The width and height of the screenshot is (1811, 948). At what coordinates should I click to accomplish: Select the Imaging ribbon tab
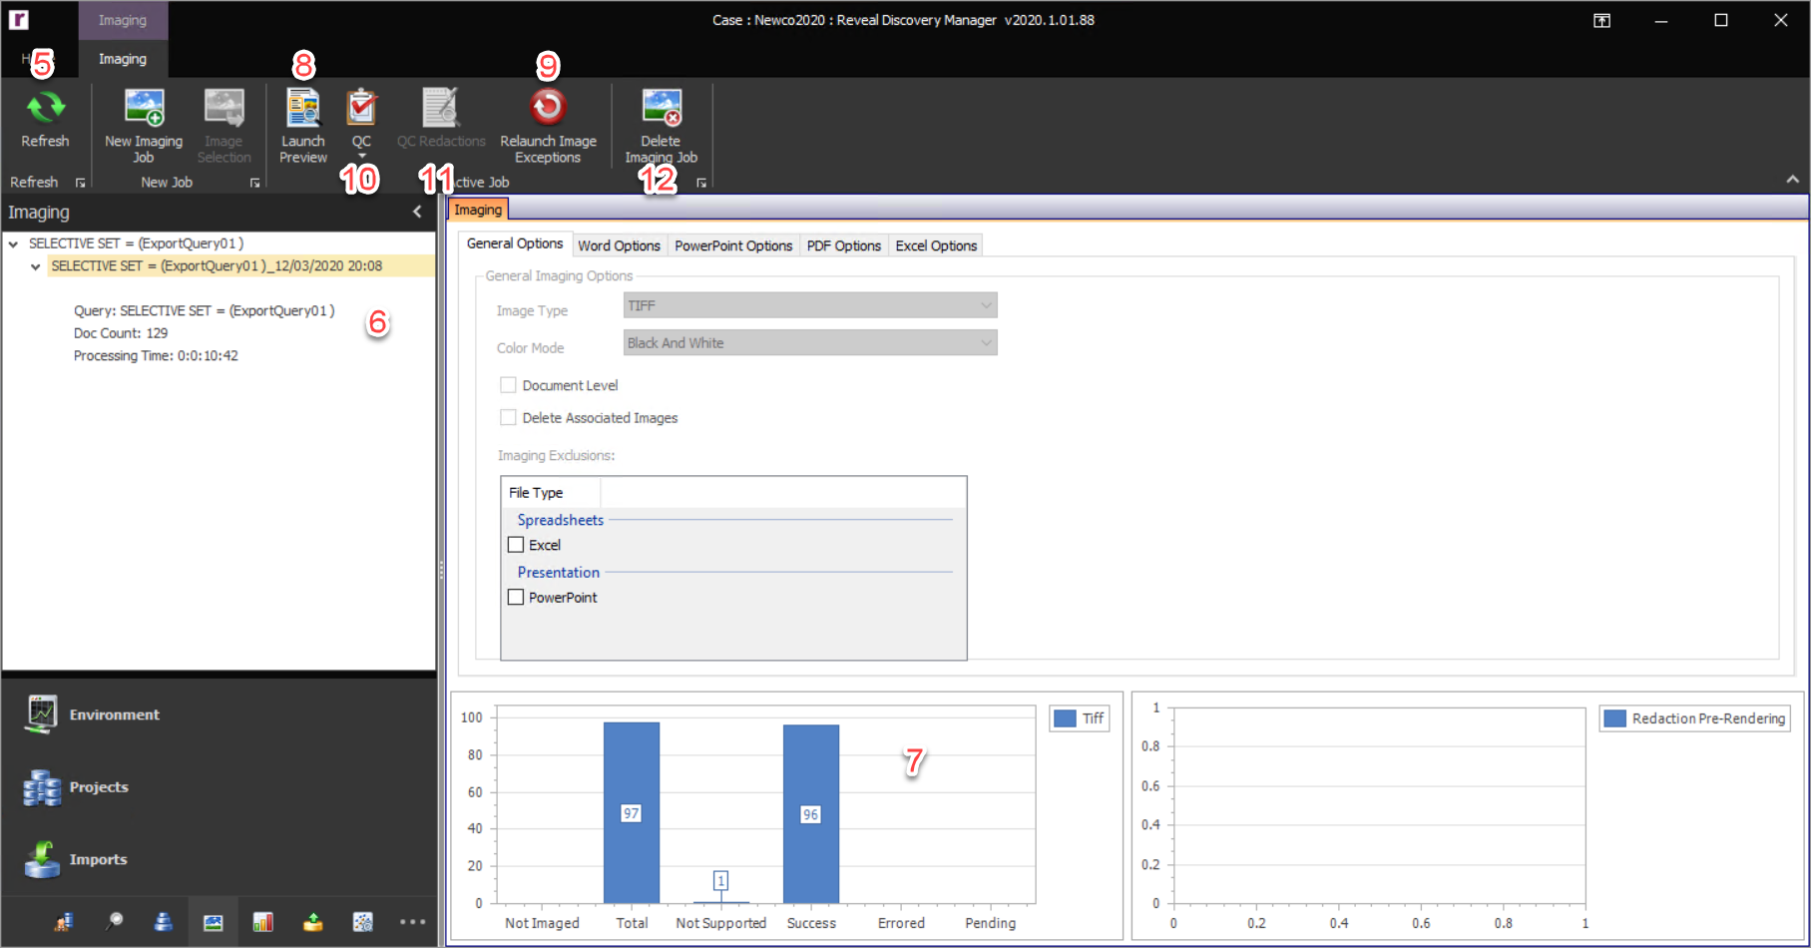[x=123, y=59]
